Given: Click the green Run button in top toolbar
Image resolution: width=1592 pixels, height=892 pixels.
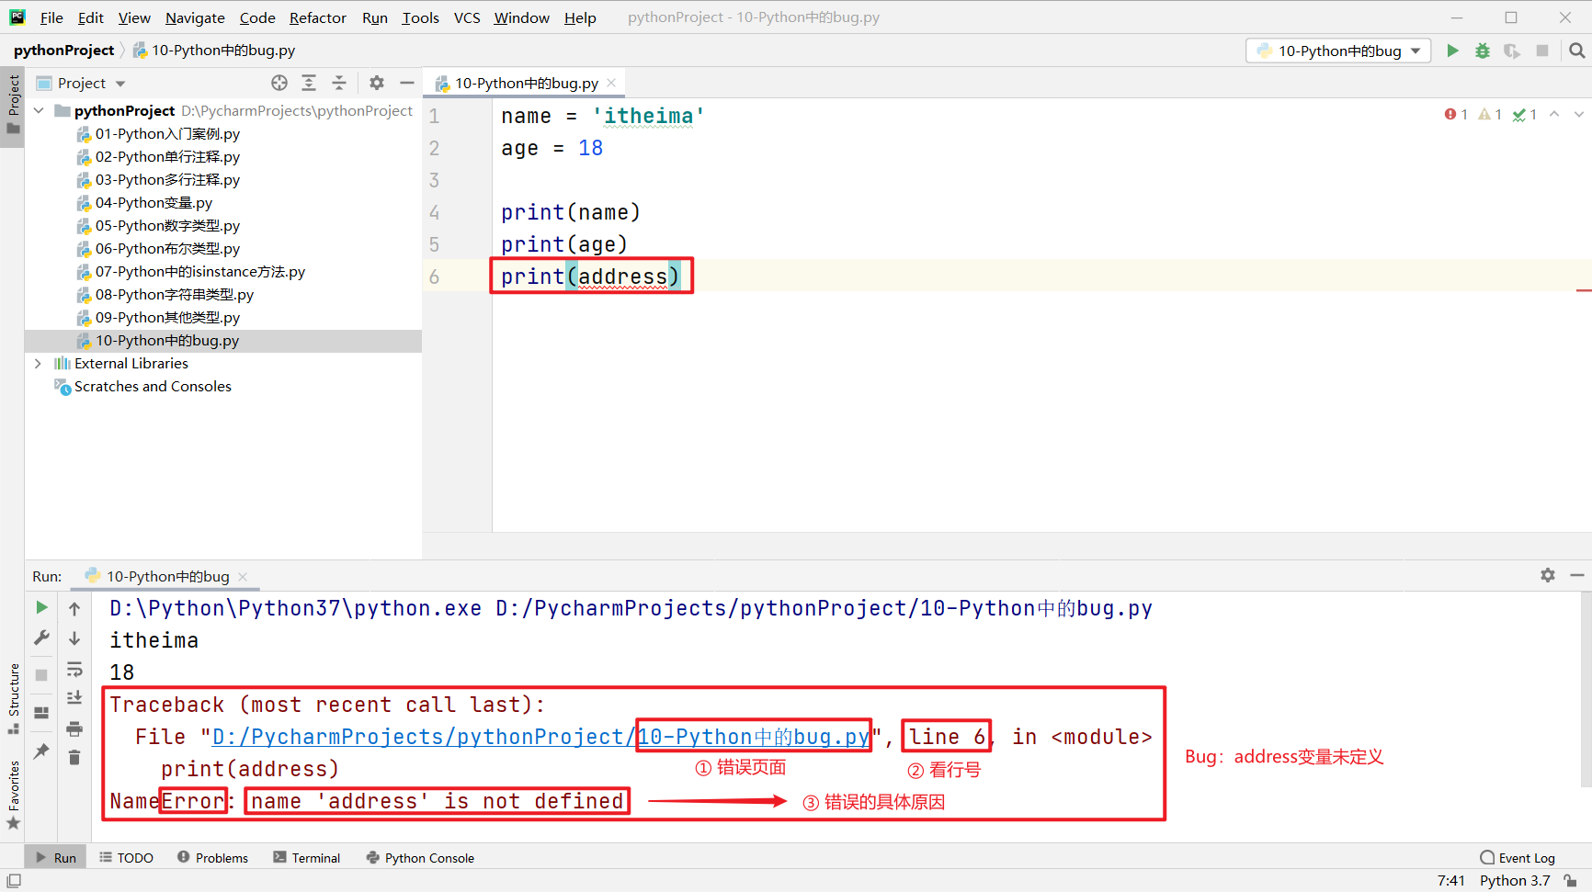Looking at the screenshot, I should 1452,51.
